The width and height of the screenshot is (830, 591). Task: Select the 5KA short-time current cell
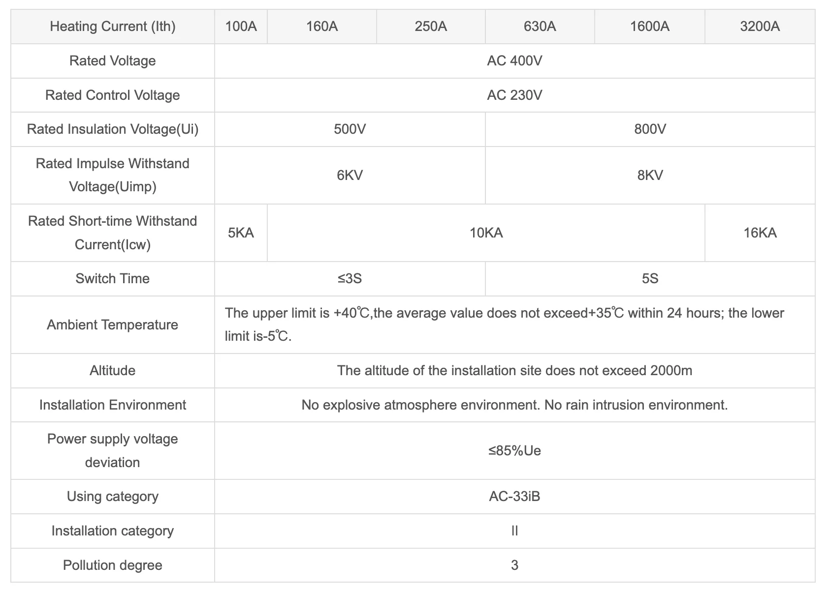(241, 233)
